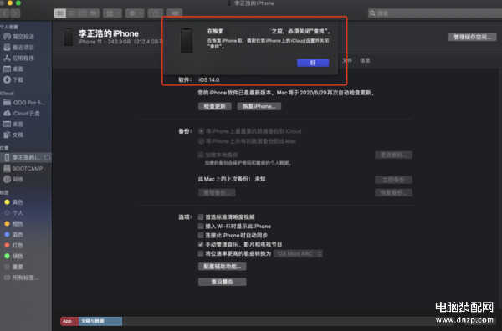The image size is (502, 331).
Task: Open 网络 (Network) in the sidebar
Action: point(13,179)
